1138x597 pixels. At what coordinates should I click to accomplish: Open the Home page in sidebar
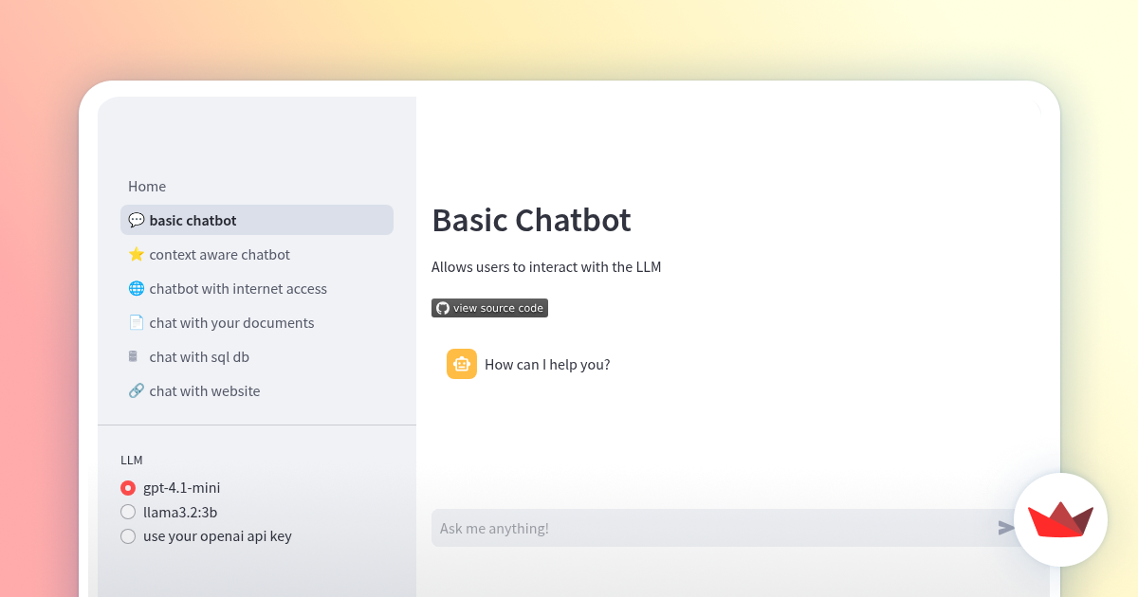(147, 187)
